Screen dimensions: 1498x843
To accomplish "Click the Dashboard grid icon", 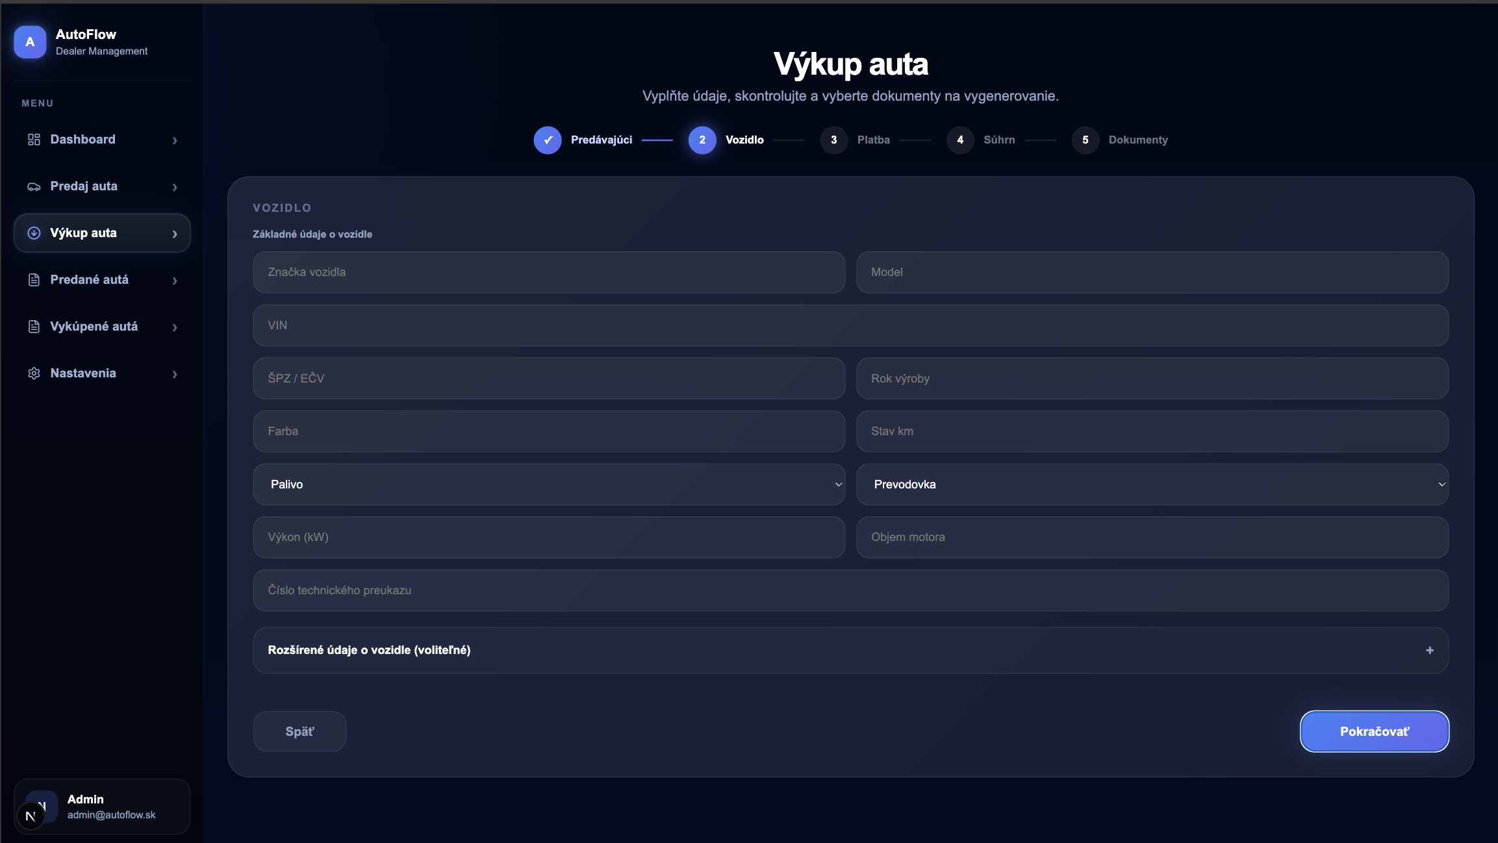I will 34,140.
